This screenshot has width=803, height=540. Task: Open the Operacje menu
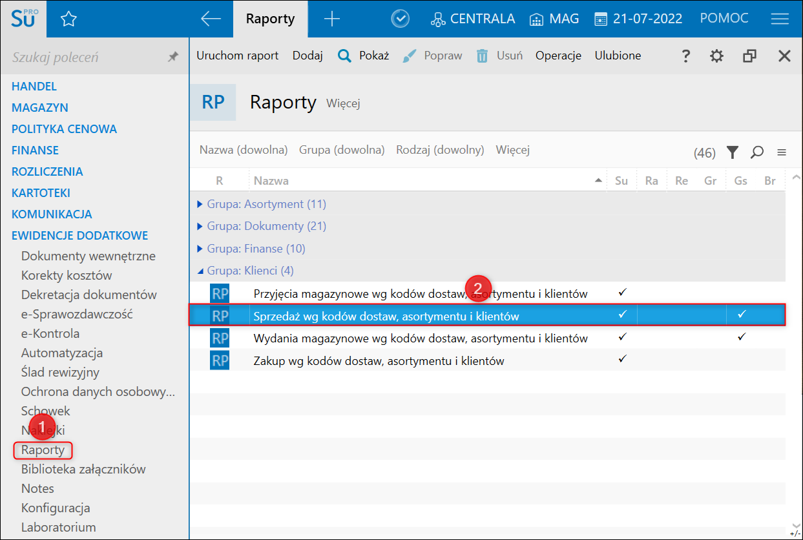(558, 56)
